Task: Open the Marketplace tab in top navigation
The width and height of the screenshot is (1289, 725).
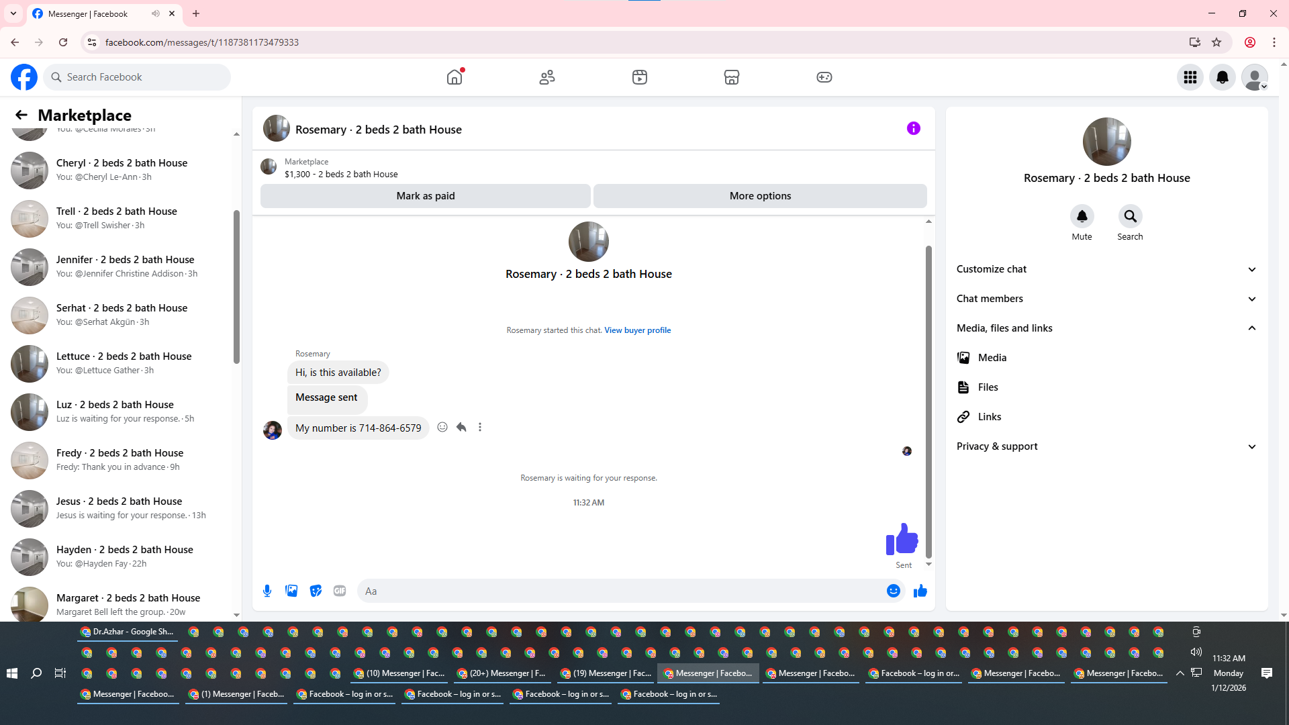Action: coord(731,77)
